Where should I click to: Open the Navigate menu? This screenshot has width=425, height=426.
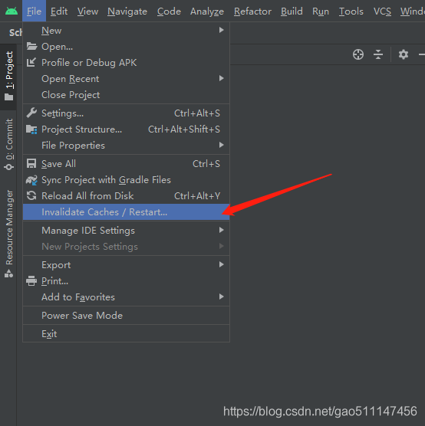(127, 11)
